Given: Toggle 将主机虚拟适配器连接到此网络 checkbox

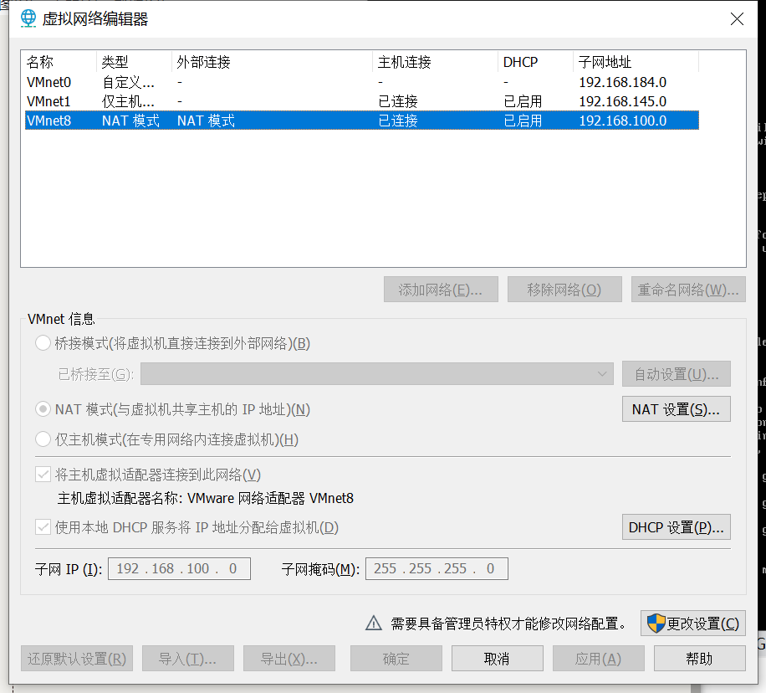Looking at the screenshot, I should click(43, 475).
